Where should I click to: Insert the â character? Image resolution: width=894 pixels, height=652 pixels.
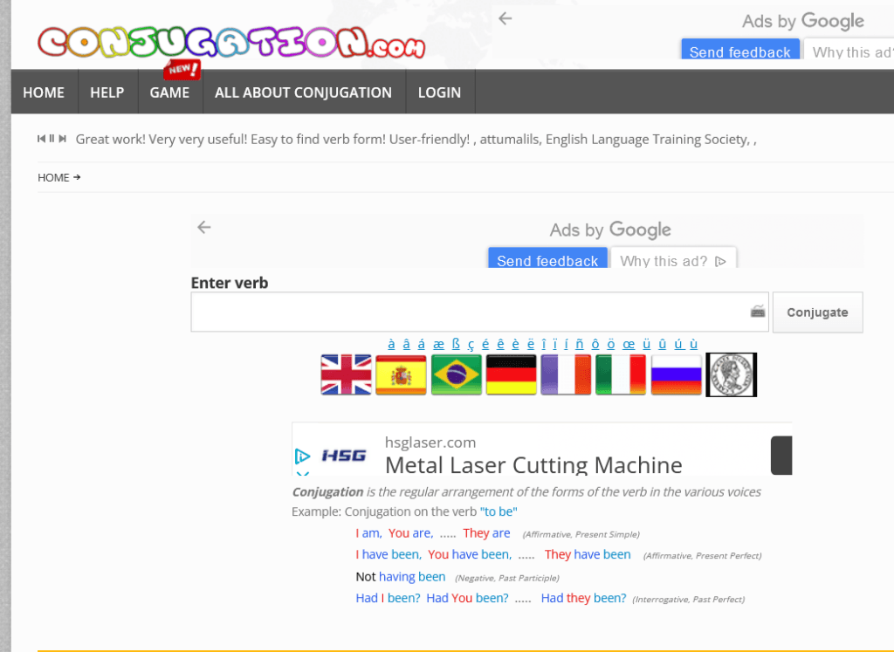406,344
